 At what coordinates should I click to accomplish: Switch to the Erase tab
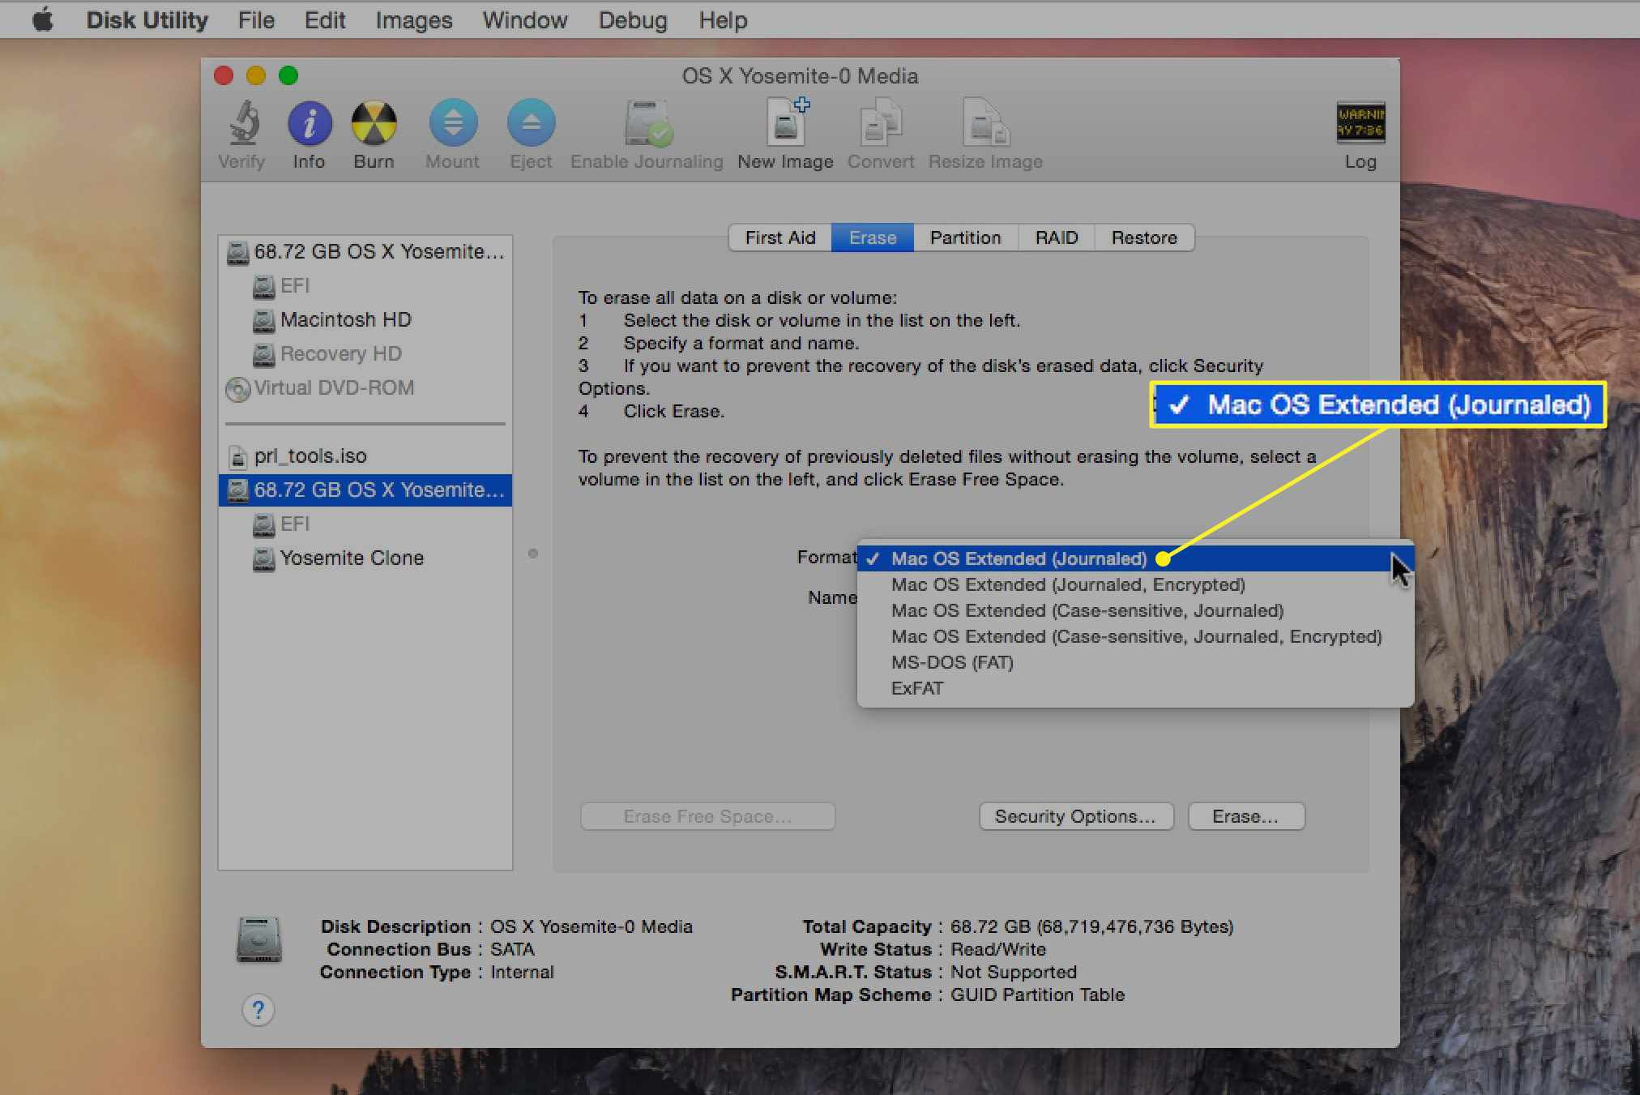(873, 237)
